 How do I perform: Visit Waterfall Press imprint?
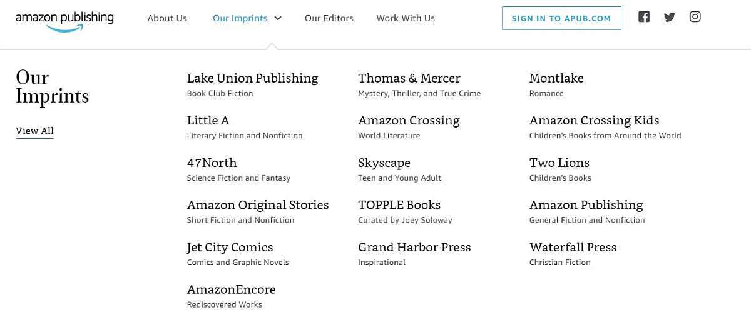573,247
